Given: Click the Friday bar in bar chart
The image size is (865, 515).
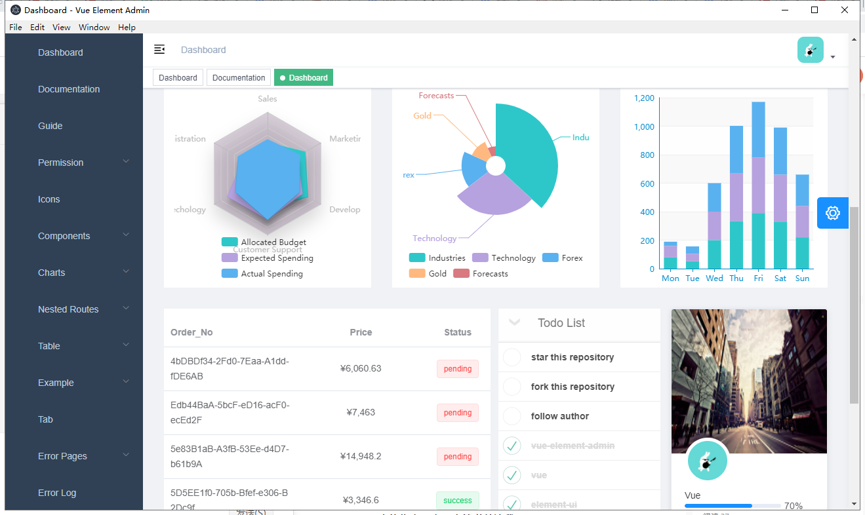Looking at the screenshot, I should [x=758, y=185].
